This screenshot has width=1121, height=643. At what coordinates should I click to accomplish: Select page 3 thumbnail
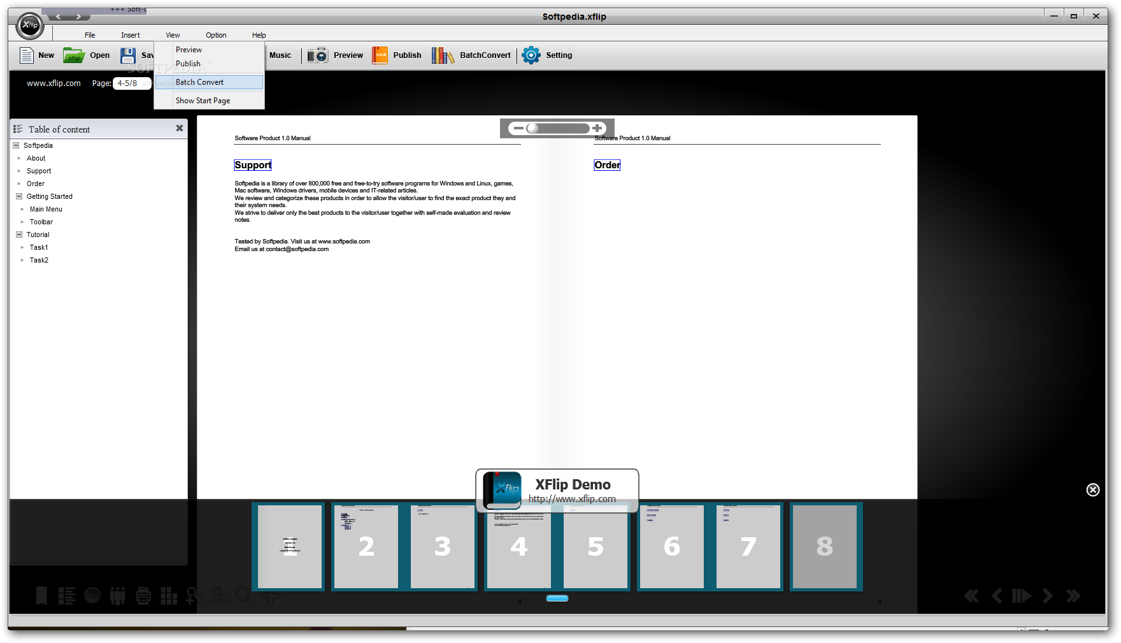tap(443, 547)
